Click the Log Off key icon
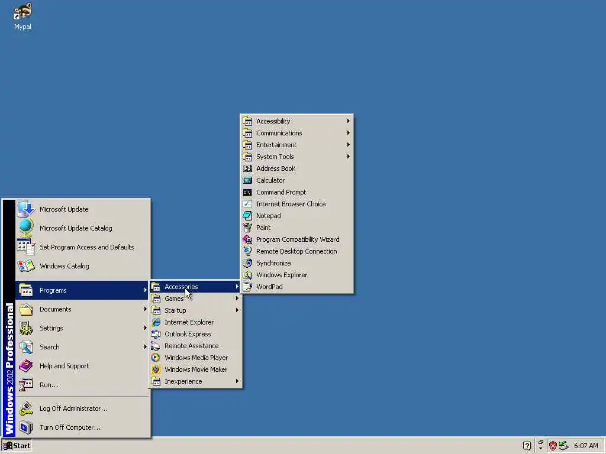Viewport: 606px width, 454px height. click(26, 408)
